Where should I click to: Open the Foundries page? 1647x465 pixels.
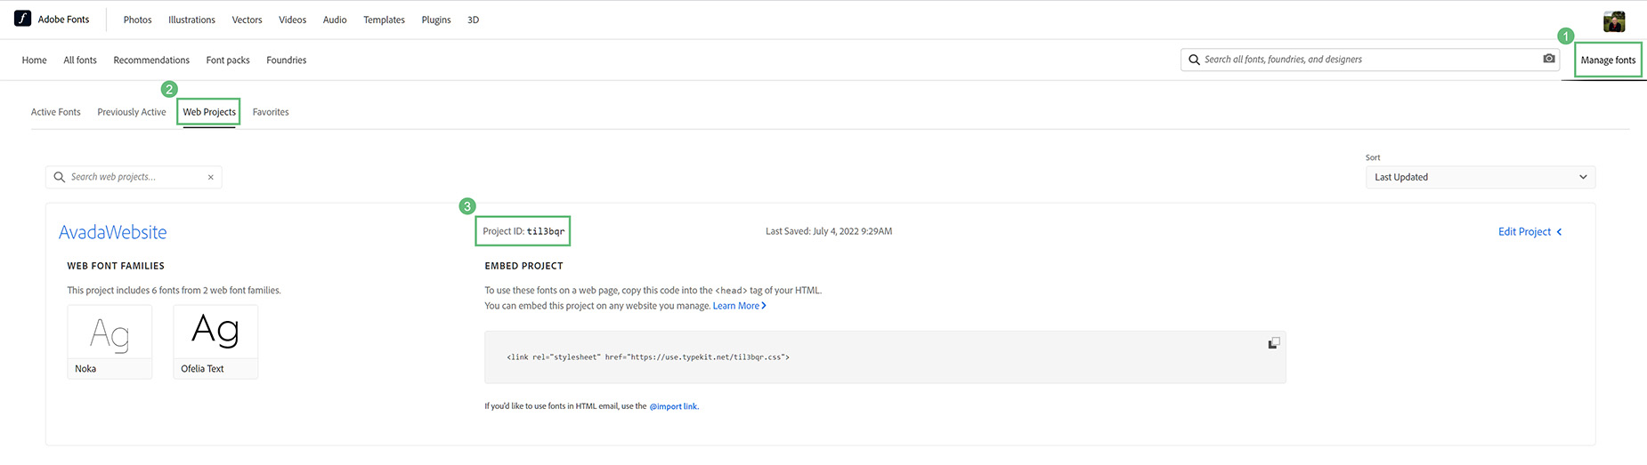point(287,60)
